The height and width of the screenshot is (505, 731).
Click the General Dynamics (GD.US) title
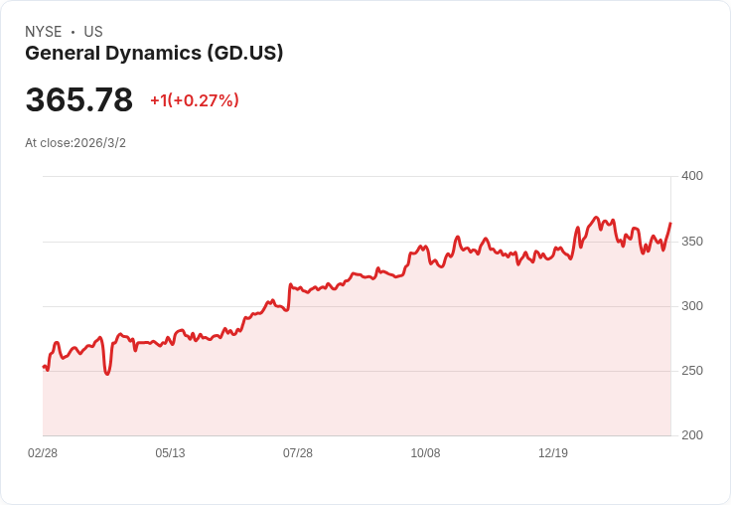coord(154,53)
